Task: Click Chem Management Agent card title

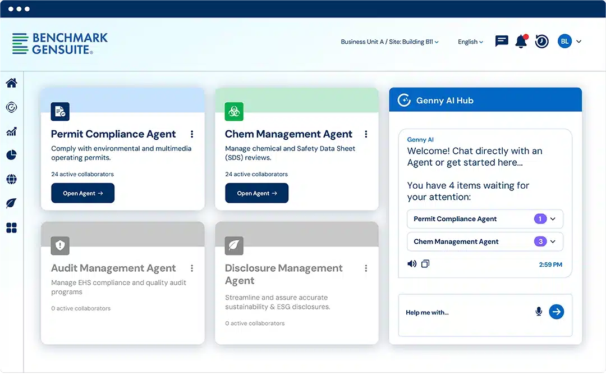Action: click(289, 134)
